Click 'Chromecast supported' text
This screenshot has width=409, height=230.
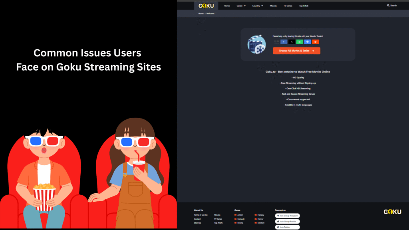click(298, 99)
